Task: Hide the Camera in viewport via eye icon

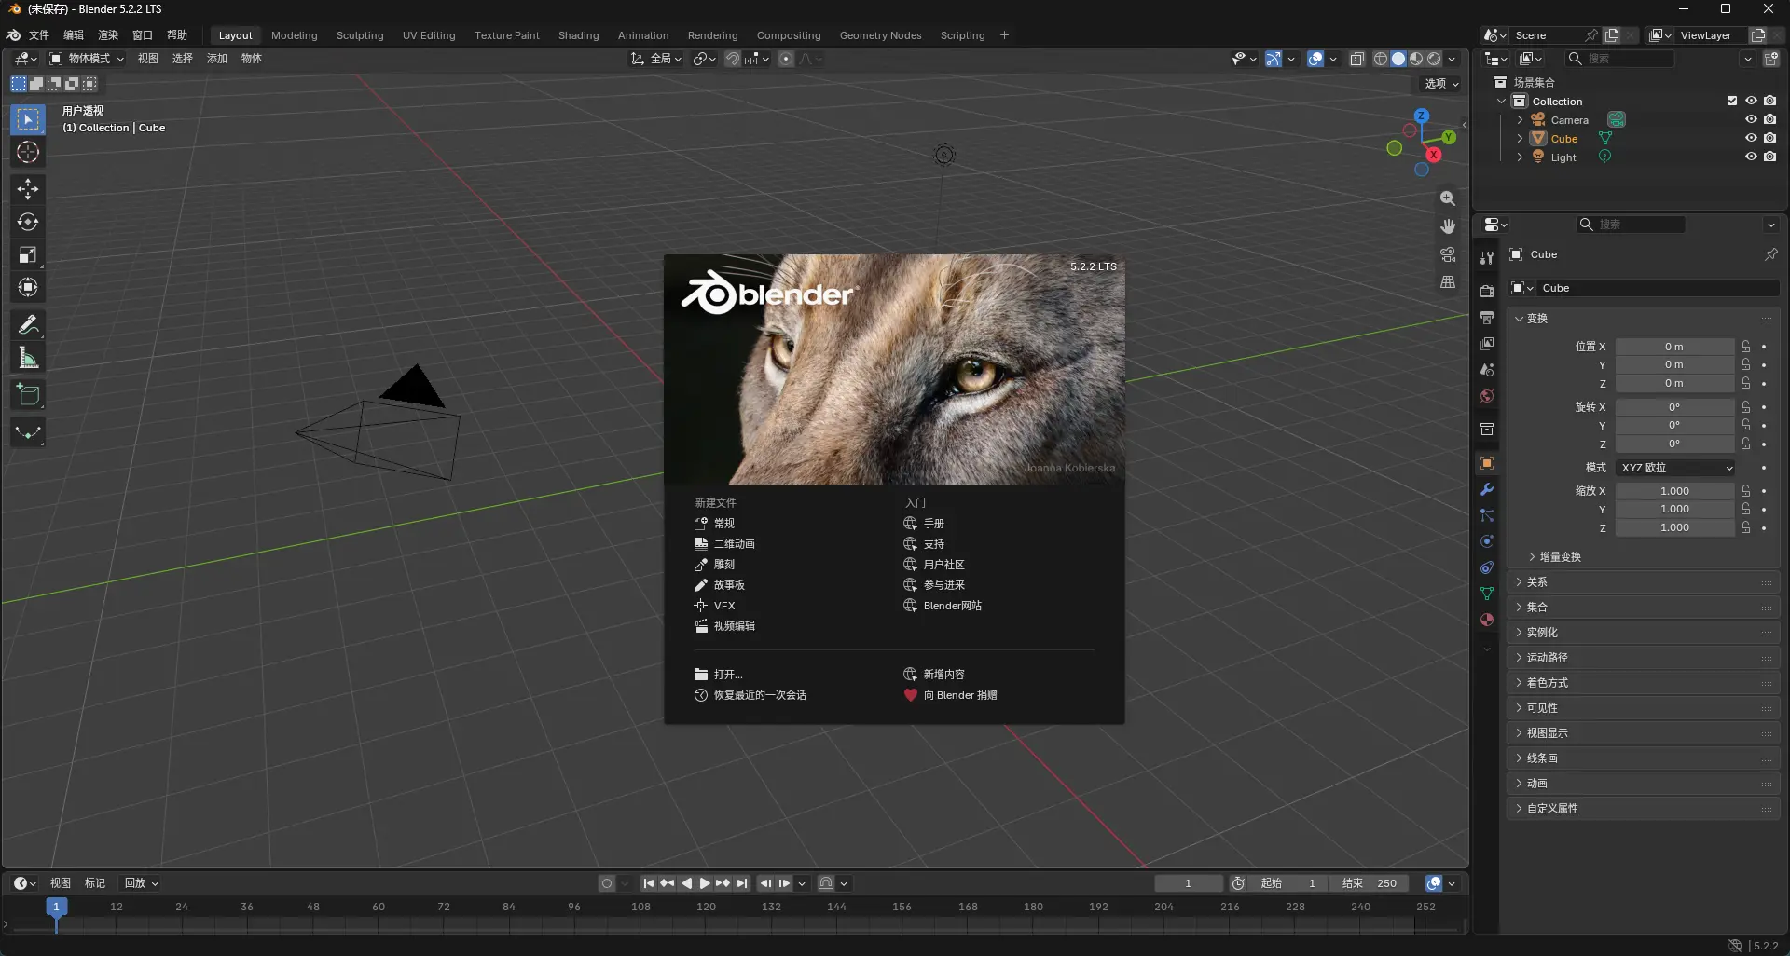Action: click(x=1751, y=119)
